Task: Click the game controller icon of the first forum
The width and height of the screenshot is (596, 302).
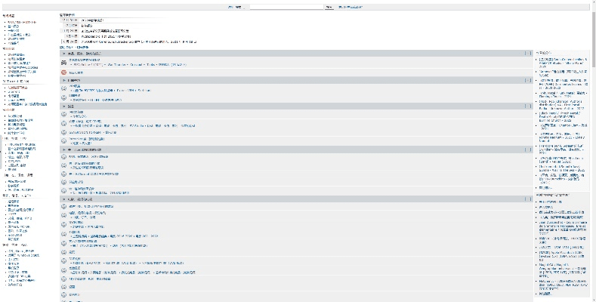Action: point(64,62)
